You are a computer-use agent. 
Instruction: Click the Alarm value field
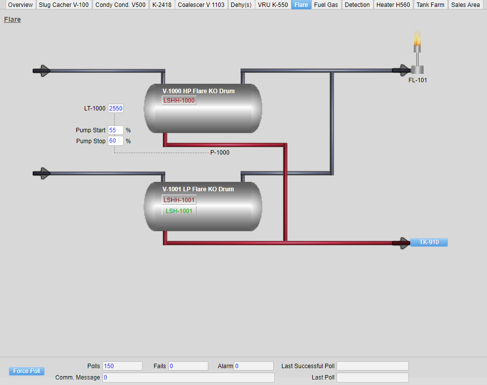(254, 366)
